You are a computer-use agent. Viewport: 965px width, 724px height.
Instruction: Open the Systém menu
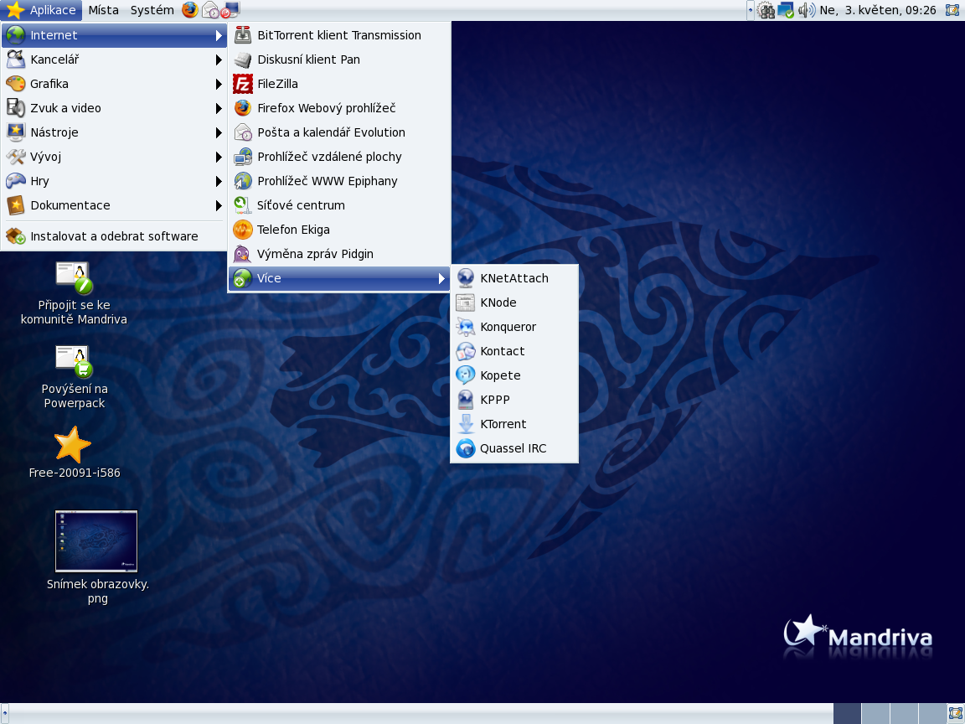click(152, 10)
